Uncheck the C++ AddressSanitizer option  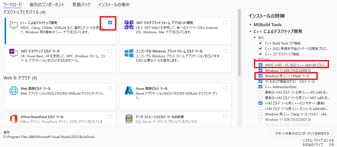point(260,86)
